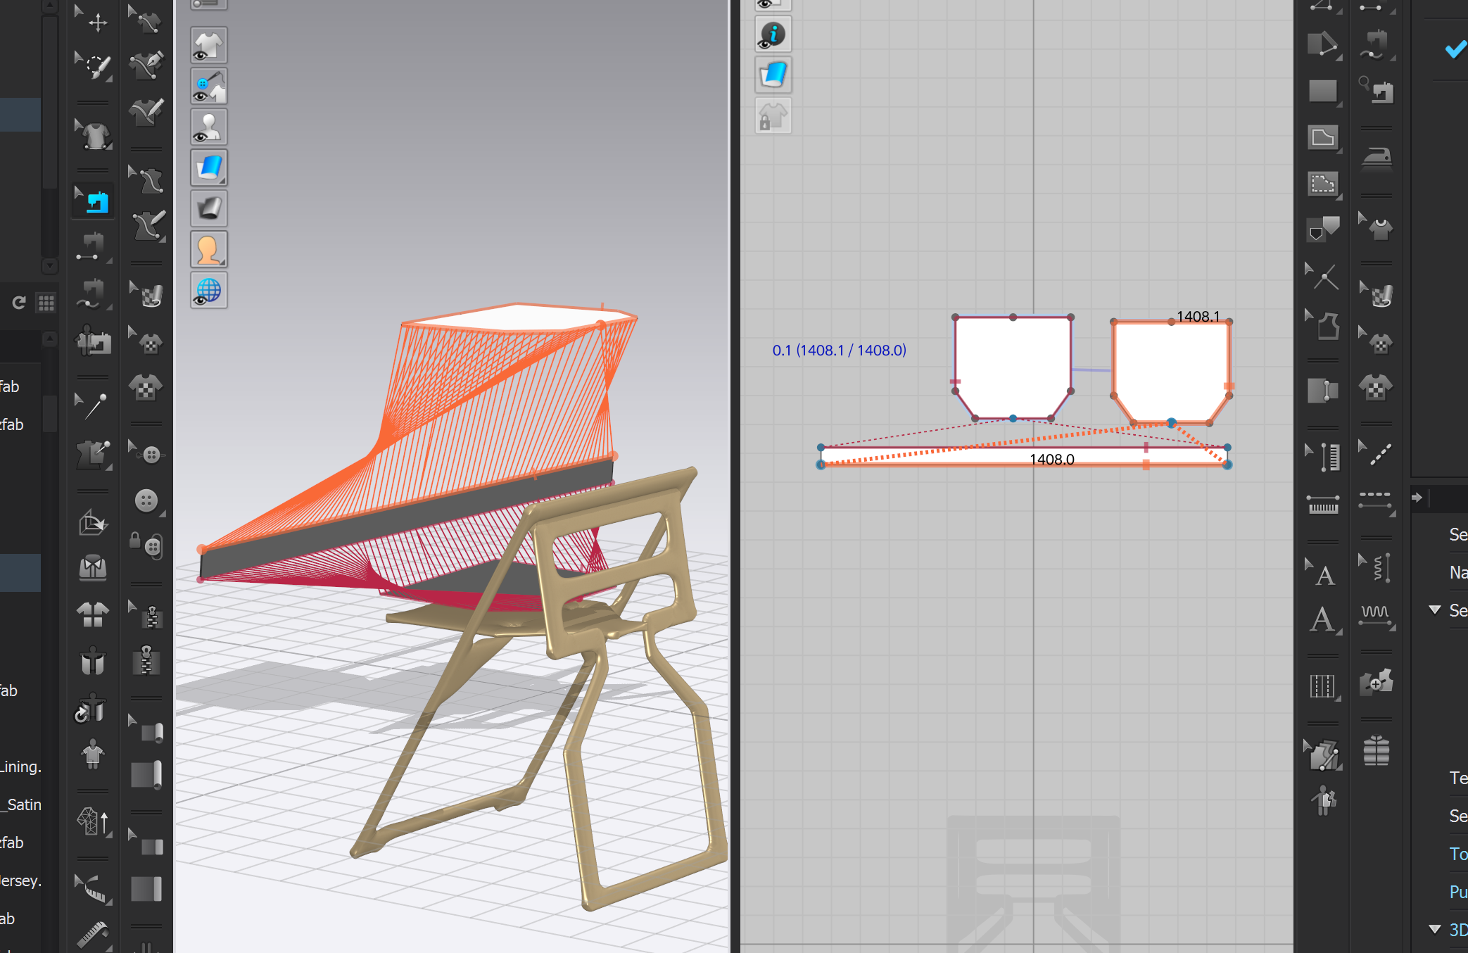The height and width of the screenshot is (953, 1468).
Task: Select the dashed-line Topstitch tool
Action: 1377,500
